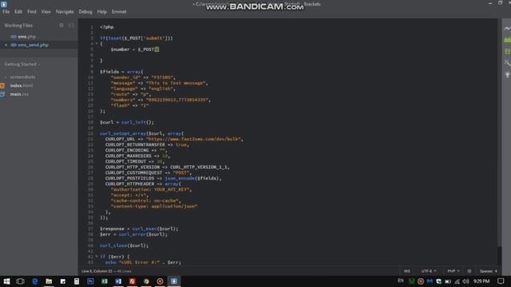Click the split-view layout icon

click(71, 25)
